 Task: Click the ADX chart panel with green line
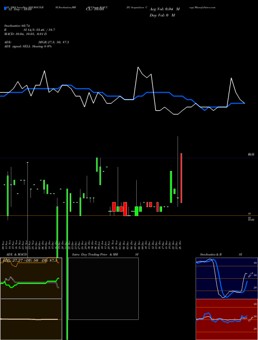tap(31, 278)
